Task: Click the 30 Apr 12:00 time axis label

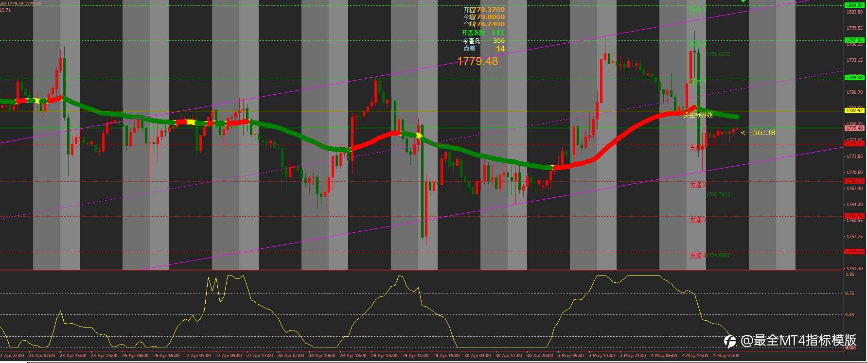Action: point(509,356)
